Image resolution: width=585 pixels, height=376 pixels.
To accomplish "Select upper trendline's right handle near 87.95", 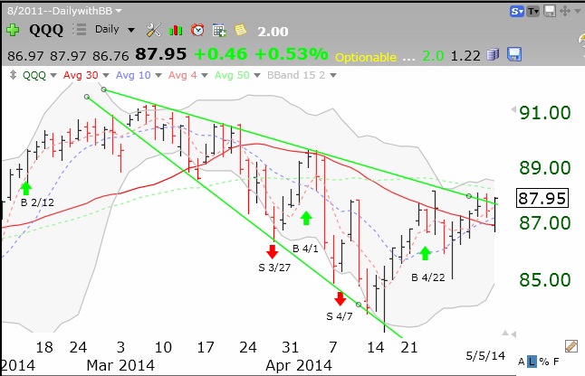I will pyautogui.click(x=469, y=196).
